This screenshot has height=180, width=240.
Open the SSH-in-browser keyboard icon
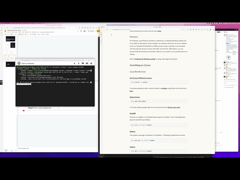coord(87,63)
